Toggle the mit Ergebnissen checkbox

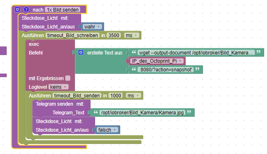click(68, 78)
